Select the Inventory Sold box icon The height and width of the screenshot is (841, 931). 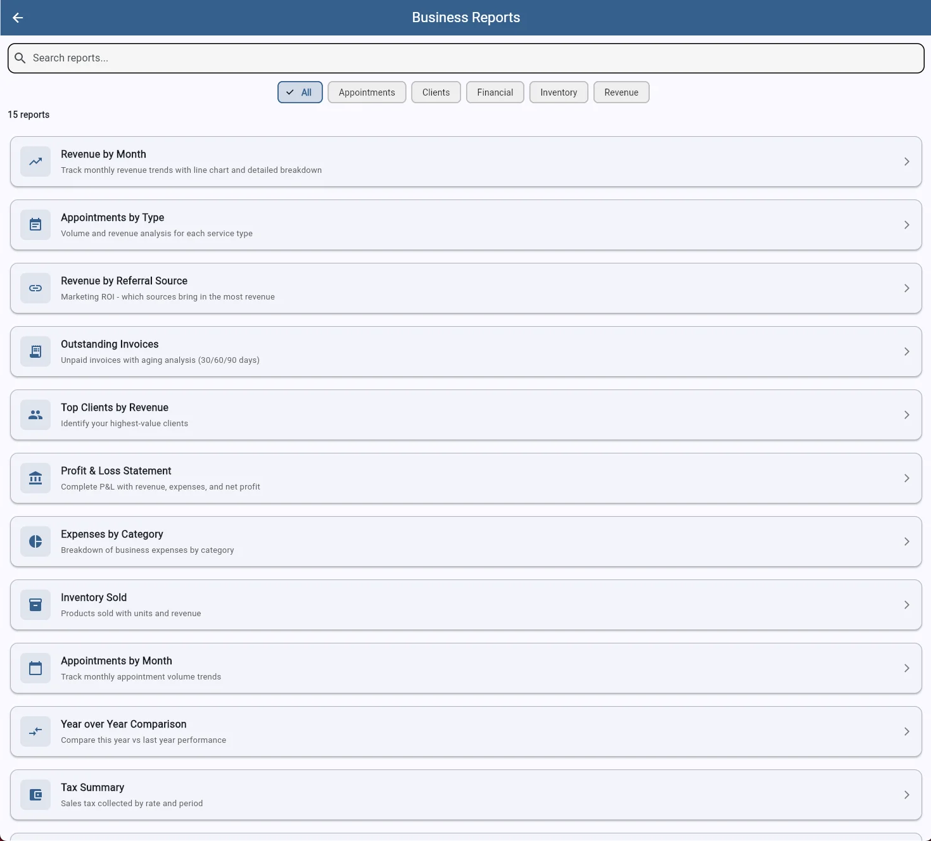(35, 605)
